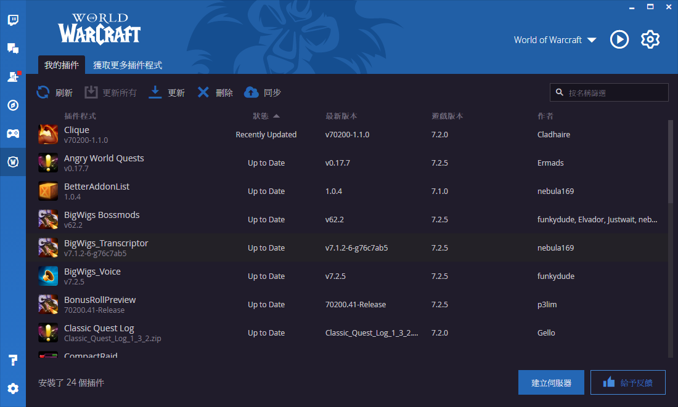
Task: Switch to the 我的插件 tab
Action: click(x=62, y=65)
